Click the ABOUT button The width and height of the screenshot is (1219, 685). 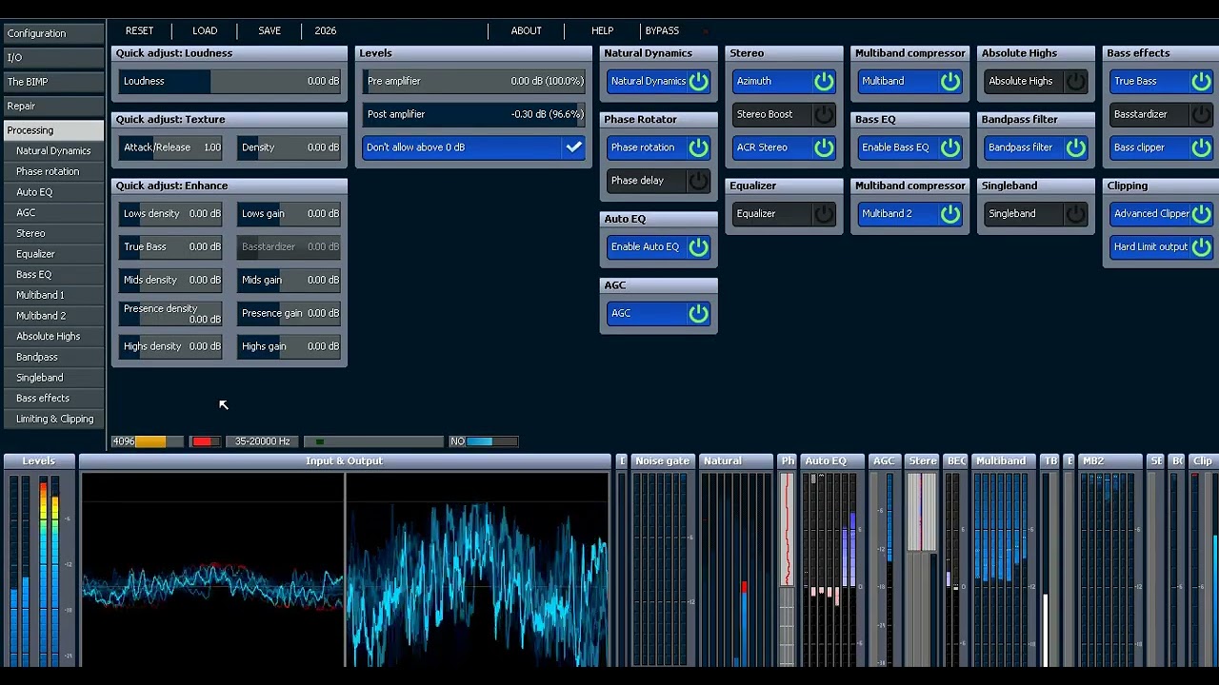coord(526,30)
